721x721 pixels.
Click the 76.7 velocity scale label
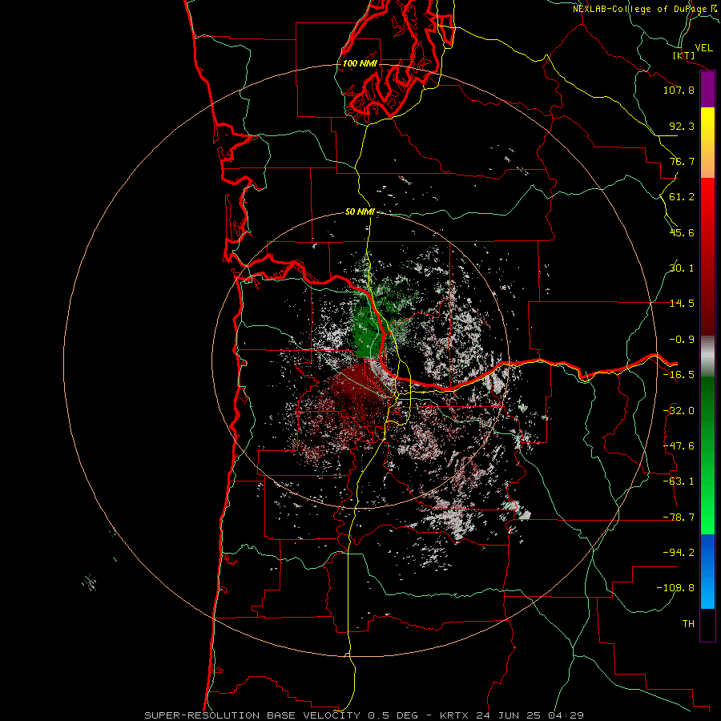(x=682, y=161)
